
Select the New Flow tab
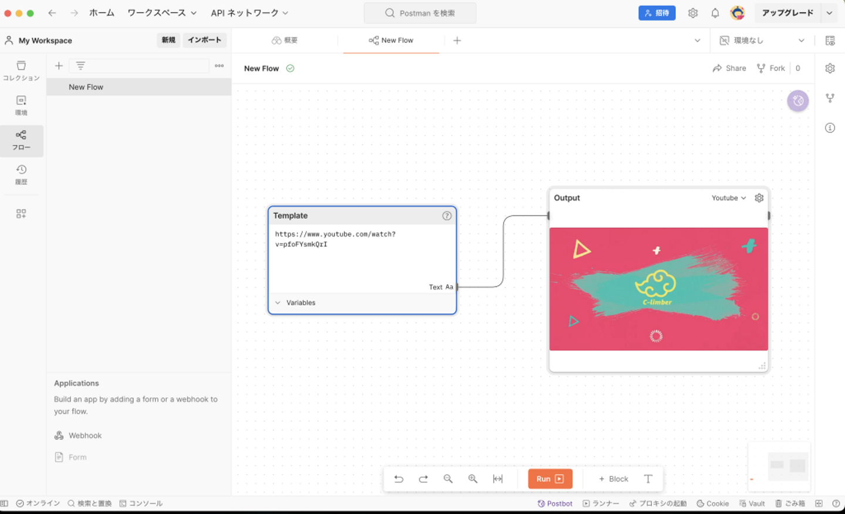[x=391, y=40]
